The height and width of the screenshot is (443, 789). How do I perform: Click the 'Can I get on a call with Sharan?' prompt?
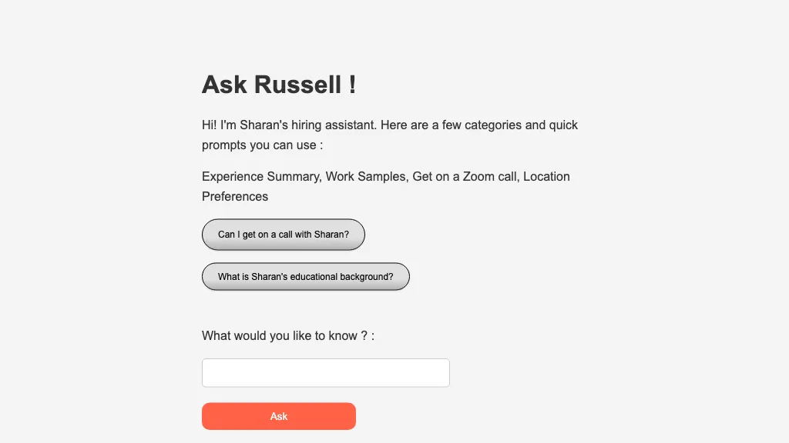point(283,235)
